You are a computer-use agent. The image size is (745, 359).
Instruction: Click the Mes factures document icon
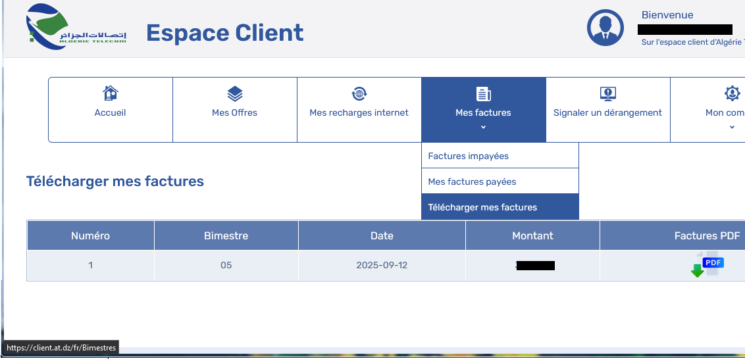pyautogui.click(x=483, y=93)
